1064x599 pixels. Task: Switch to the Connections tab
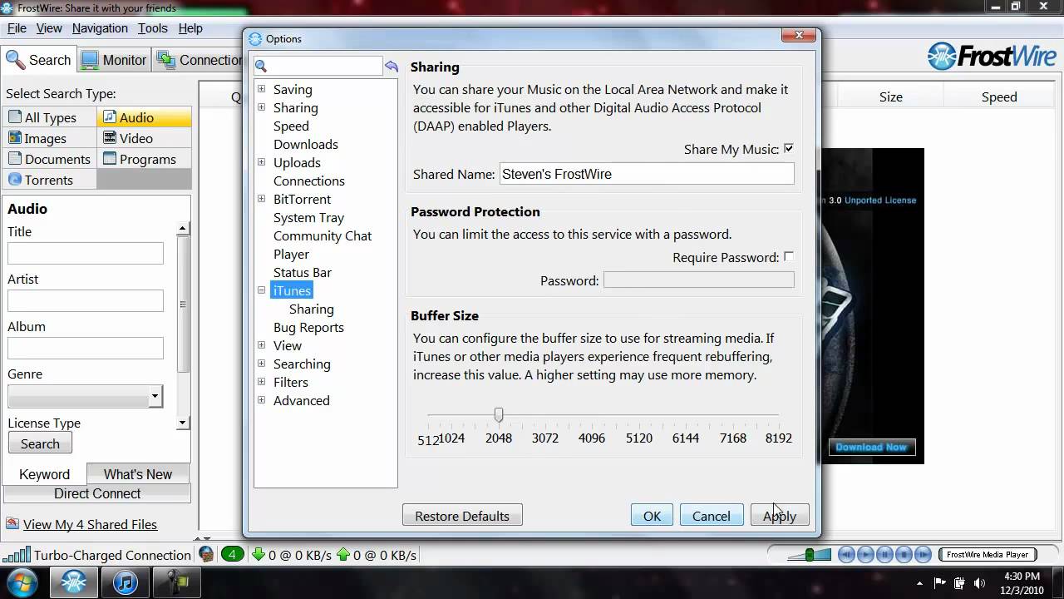coord(199,60)
